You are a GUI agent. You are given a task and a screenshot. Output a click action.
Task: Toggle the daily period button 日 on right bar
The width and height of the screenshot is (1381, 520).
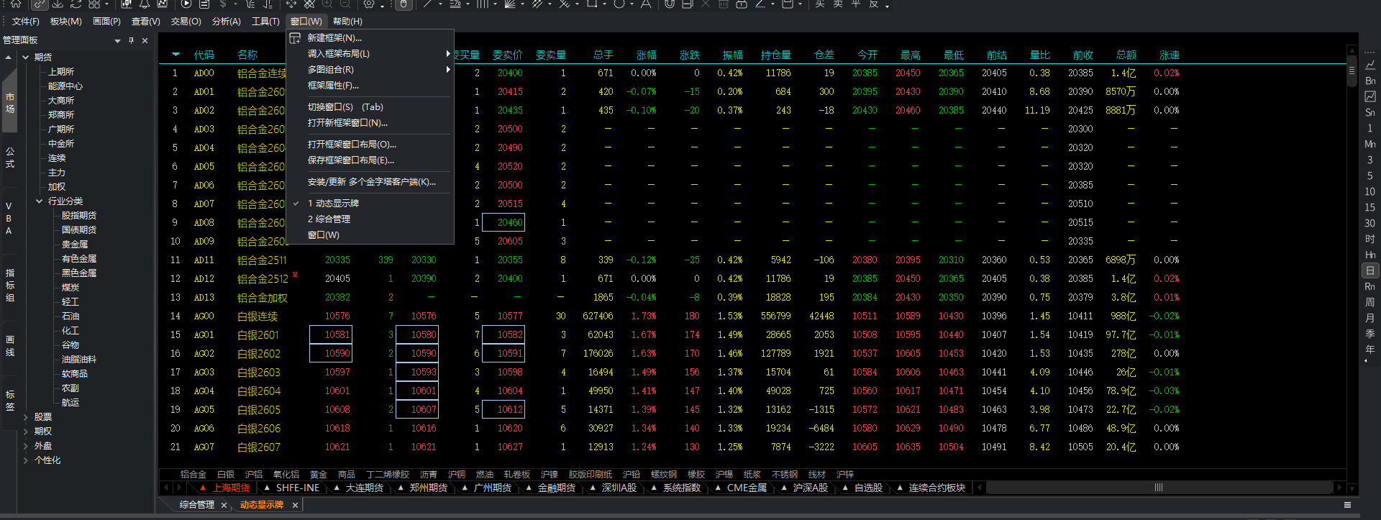(1369, 270)
